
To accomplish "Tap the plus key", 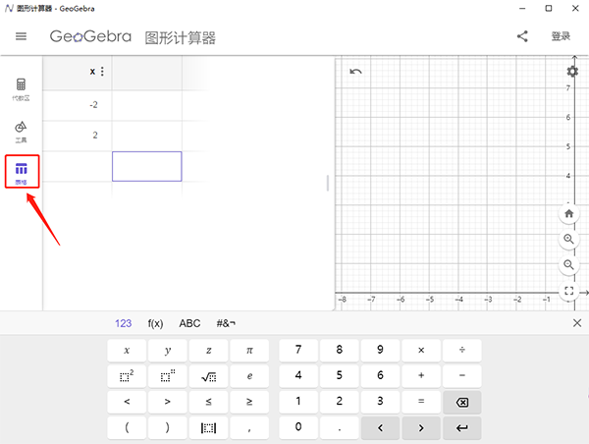I will pos(421,376).
